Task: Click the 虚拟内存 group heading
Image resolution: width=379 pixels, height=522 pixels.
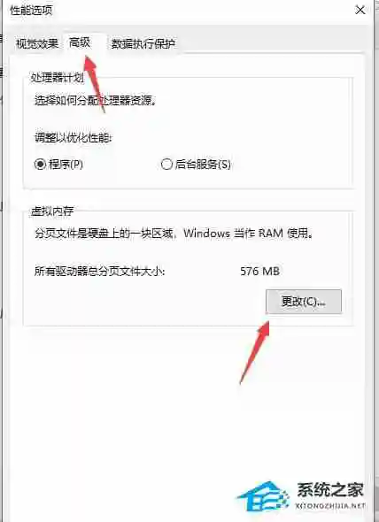Action: tap(52, 211)
